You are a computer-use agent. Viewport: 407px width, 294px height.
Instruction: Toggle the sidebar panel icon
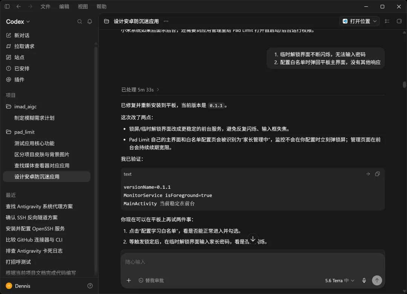click(7, 6)
